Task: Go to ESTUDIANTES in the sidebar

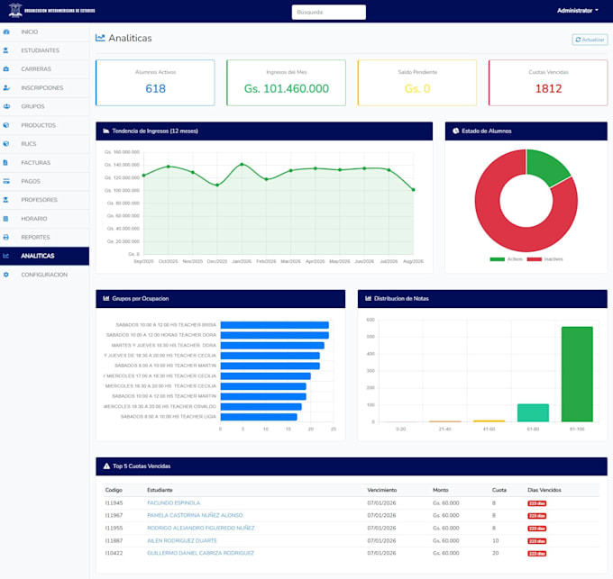Action: 44,50
